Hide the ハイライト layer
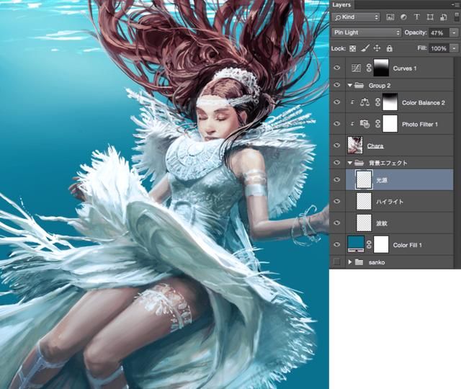 tap(337, 201)
